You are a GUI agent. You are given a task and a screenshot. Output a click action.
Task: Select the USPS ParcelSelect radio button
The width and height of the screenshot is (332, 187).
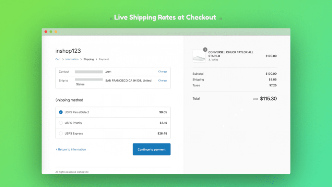pyautogui.click(x=61, y=112)
